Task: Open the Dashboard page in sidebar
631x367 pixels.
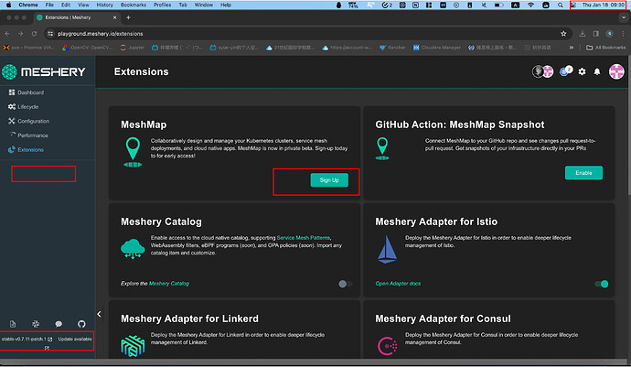Action: point(27,92)
